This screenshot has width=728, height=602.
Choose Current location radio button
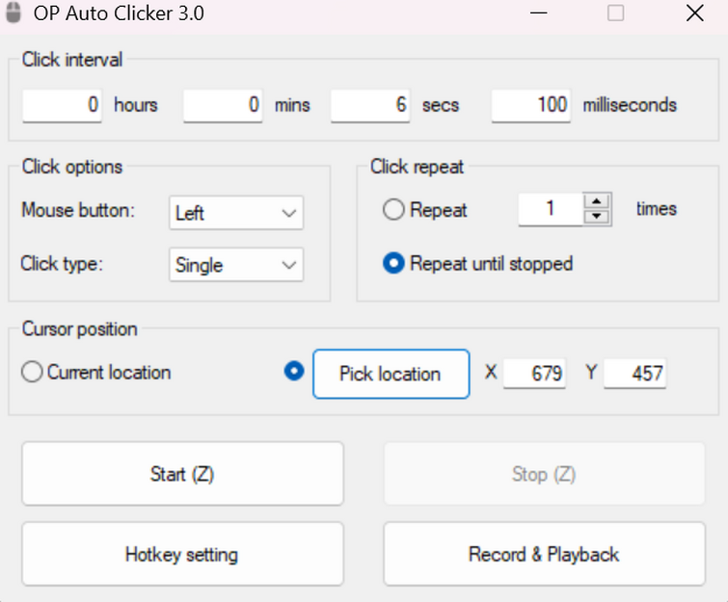coord(32,372)
